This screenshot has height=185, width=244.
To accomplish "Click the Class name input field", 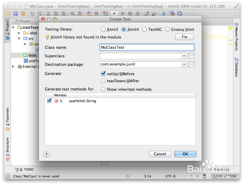I will point(147,47).
